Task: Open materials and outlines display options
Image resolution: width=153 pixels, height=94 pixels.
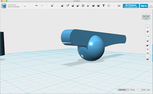Action: click(x=148, y=45)
